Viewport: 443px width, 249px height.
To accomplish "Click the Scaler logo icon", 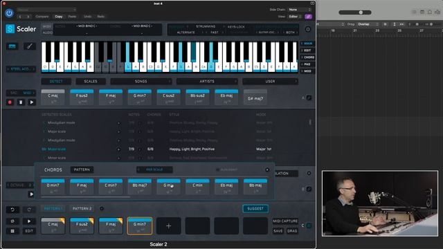I will 10,29.
